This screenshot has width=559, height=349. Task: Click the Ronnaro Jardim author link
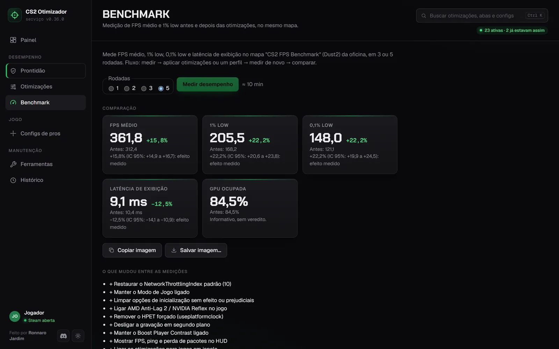click(x=28, y=336)
